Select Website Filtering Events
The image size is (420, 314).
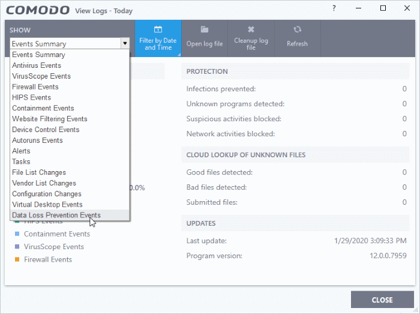(x=70, y=119)
